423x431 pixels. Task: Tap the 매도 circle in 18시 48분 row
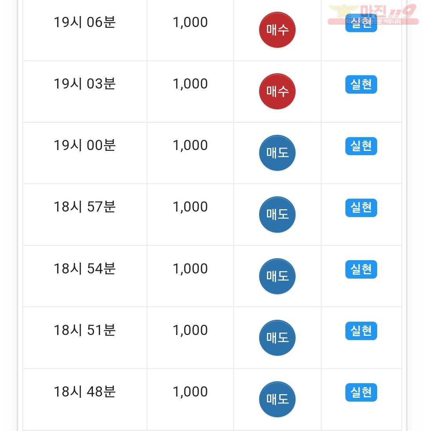(277, 399)
